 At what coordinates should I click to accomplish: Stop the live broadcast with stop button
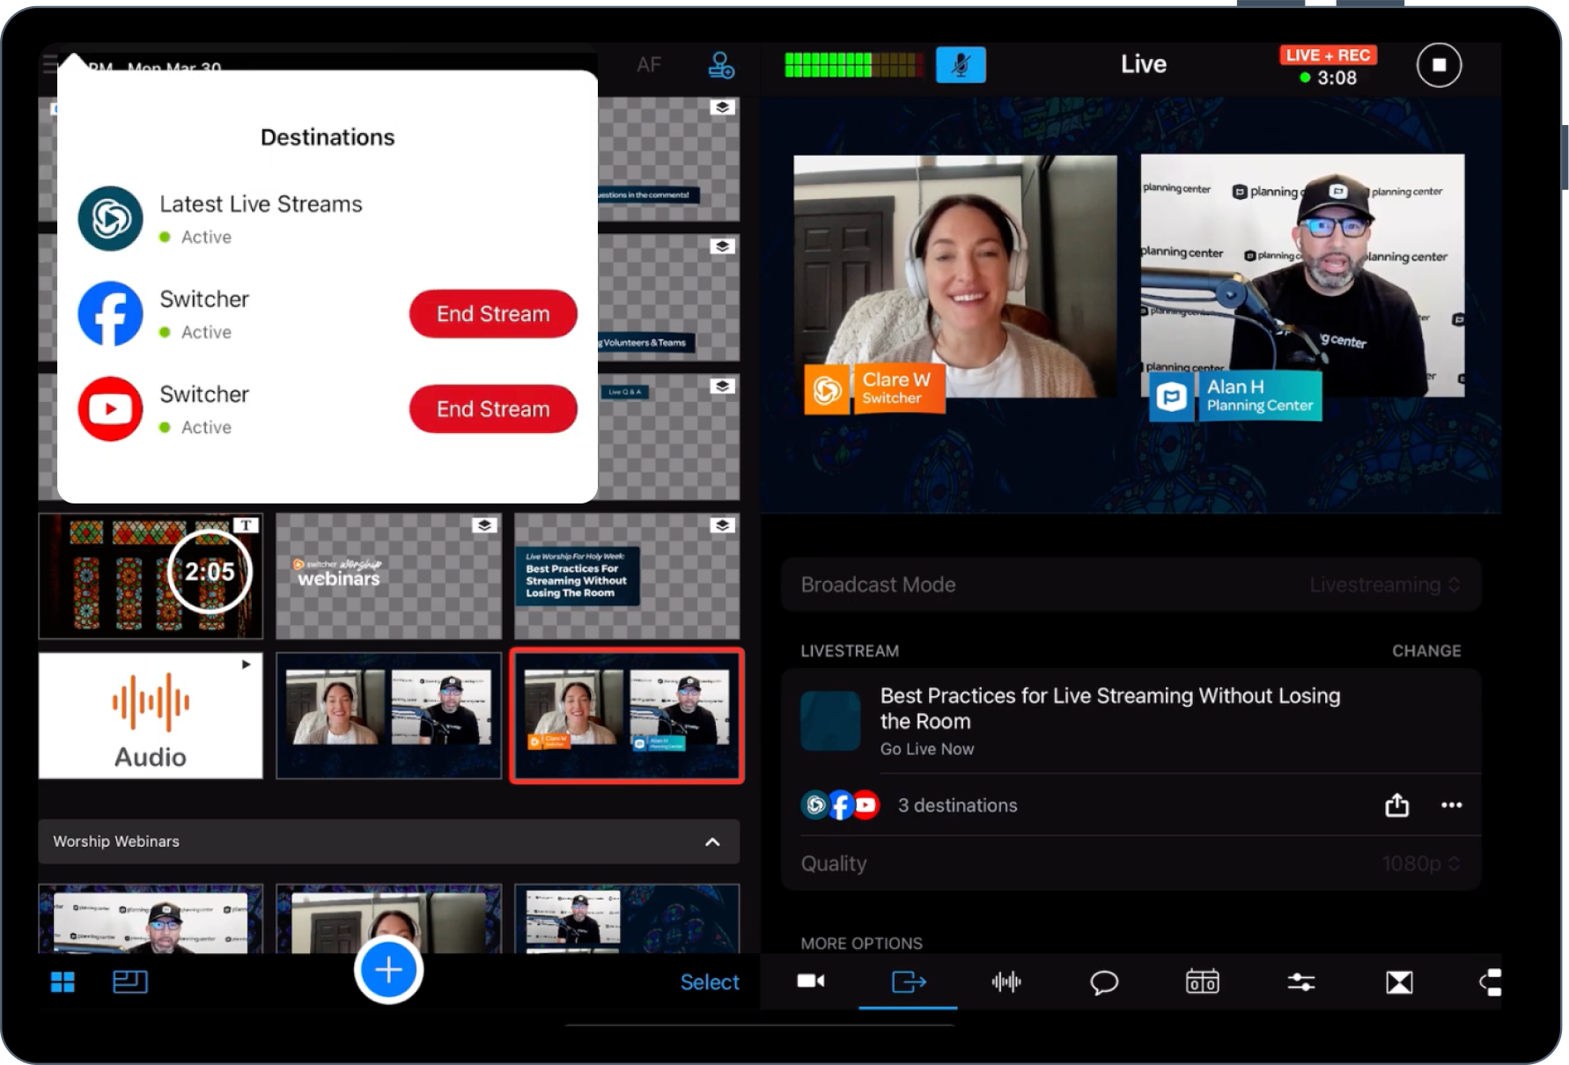click(x=1439, y=65)
